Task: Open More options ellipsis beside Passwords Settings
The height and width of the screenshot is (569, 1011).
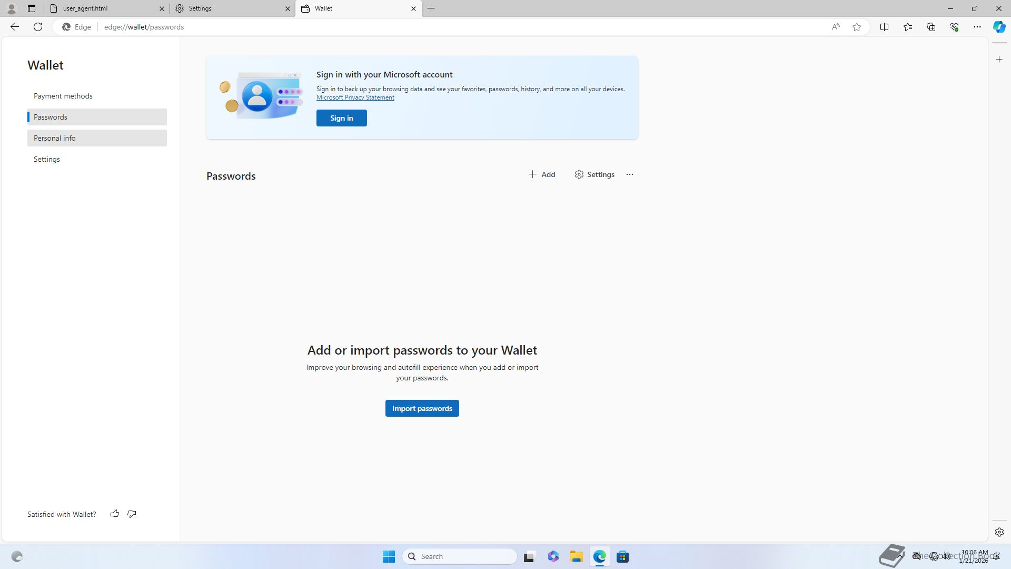Action: 630,174
